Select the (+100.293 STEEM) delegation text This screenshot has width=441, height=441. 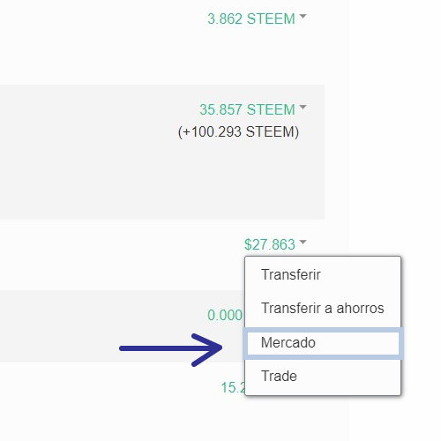click(x=238, y=131)
